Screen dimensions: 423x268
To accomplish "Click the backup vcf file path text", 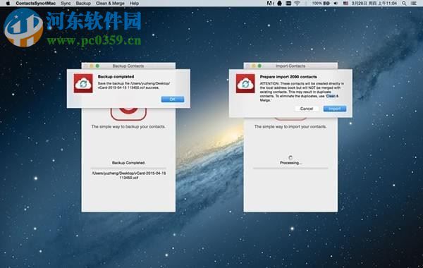I will pos(129,176).
